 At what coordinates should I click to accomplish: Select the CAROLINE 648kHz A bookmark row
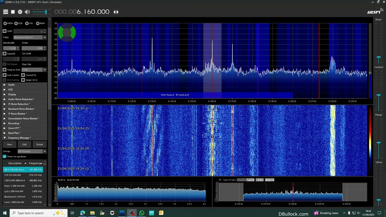[23, 181]
